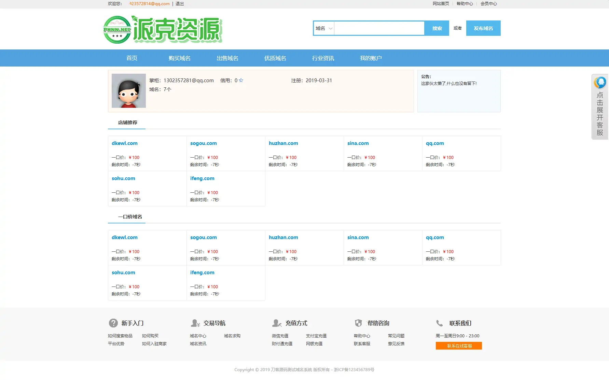Click the question mark icon beside 新手入门
This screenshot has height=380, width=609.
click(x=113, y=323)
